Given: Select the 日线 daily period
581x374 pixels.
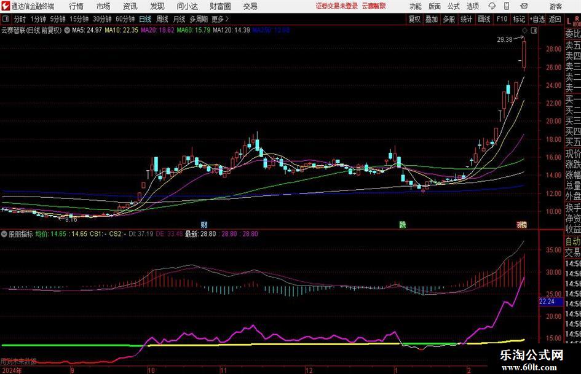Looking at the screenshot, I should (145, 19).
